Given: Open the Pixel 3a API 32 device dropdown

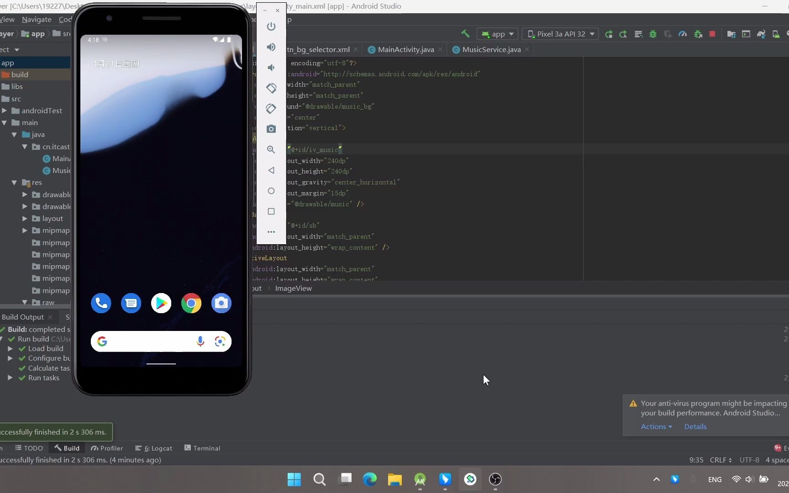Looking at the screenshot, I should point(561,34).
